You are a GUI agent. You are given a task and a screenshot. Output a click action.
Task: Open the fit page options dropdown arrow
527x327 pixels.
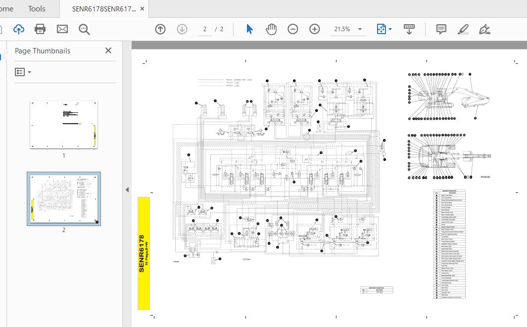click(x=390, y=29)
